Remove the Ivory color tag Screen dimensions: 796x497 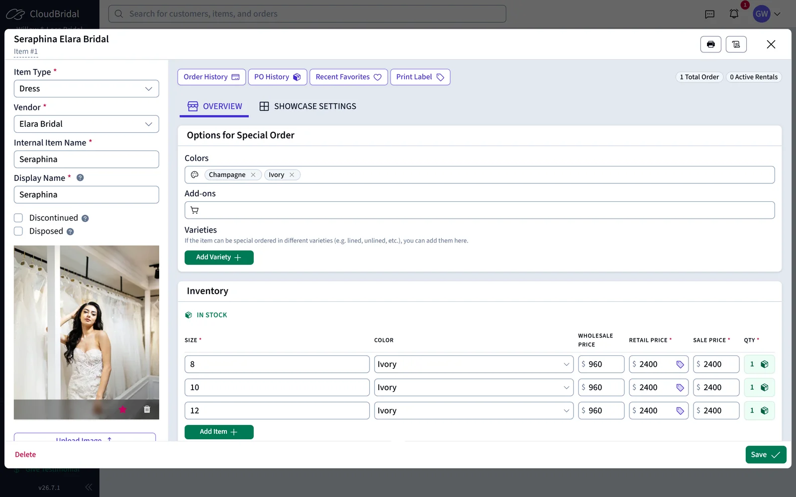coord(292,175)
